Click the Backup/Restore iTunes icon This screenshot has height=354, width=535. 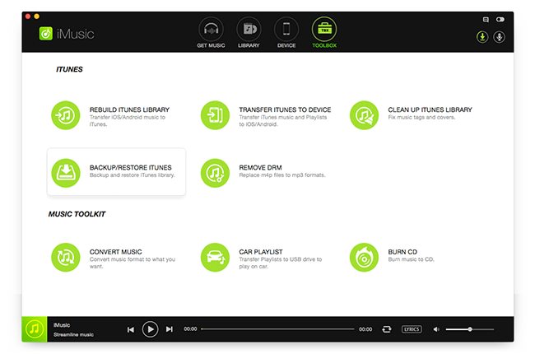point(66,173)
